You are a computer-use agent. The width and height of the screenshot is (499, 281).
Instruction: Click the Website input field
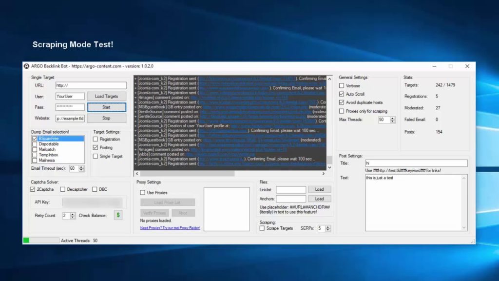pyautogui.click(x=70, y=118)
